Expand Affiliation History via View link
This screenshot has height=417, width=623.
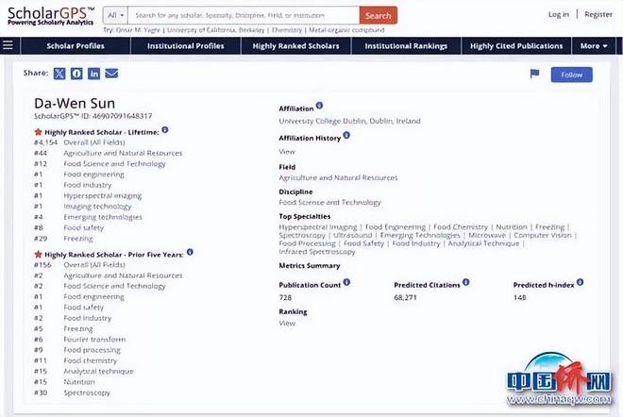[287, 151]
